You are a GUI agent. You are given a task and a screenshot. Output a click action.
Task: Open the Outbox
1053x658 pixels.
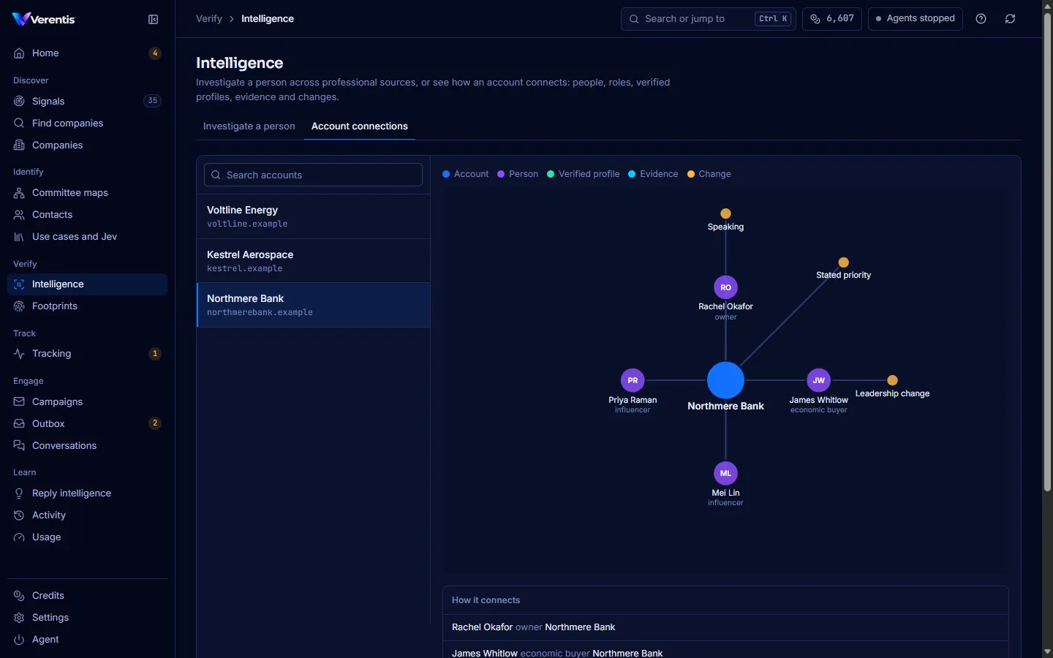coord(87,423)
